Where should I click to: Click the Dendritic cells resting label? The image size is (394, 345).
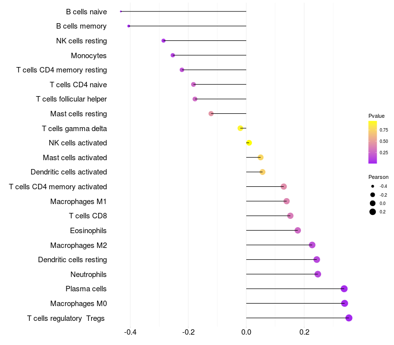tap(72, 259)
